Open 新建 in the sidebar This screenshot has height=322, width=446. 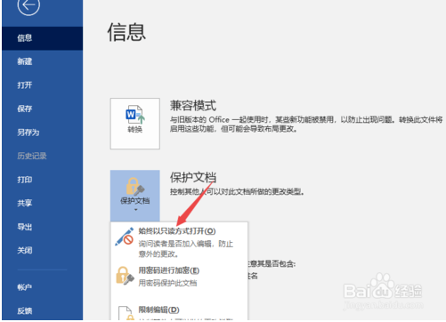[43, 61]
